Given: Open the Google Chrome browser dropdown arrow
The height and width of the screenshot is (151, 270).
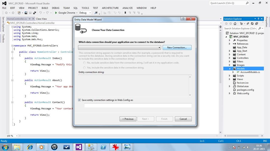Looking at the screenshot, I should 77,13.
